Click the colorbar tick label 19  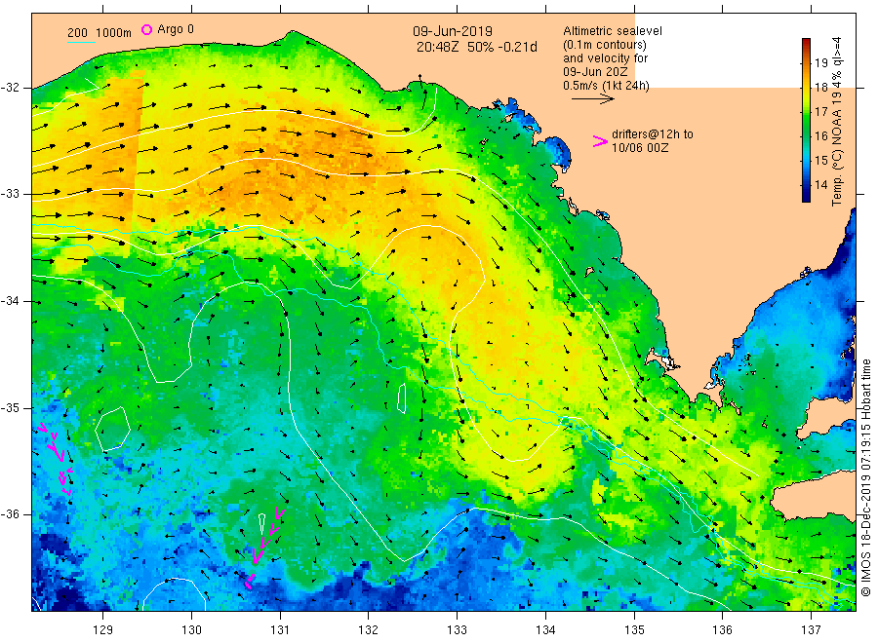pyautogui.click(x=820, y=62)
